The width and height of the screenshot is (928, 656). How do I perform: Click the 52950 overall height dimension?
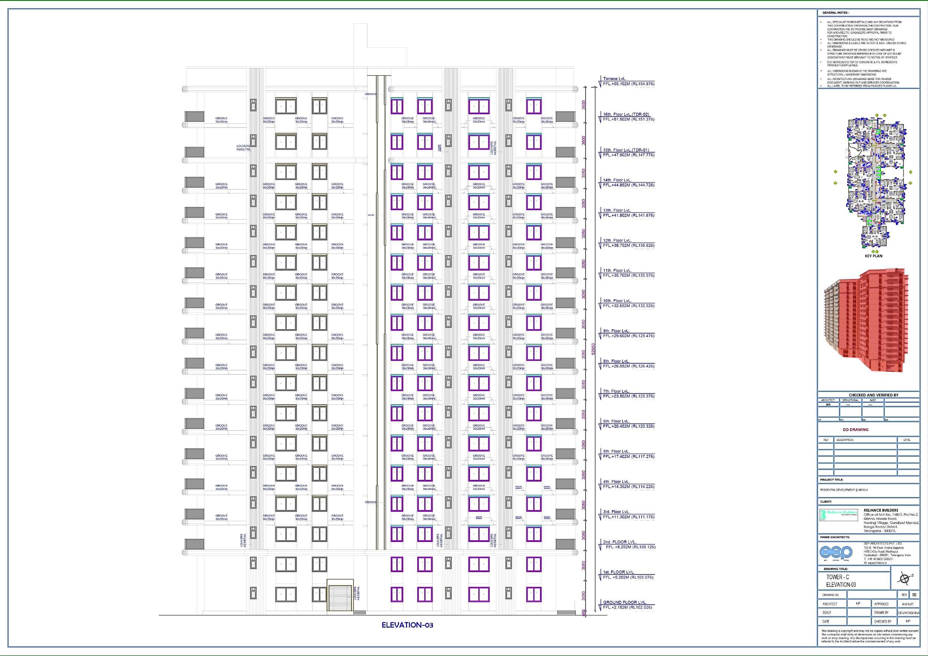coord(593,349)
